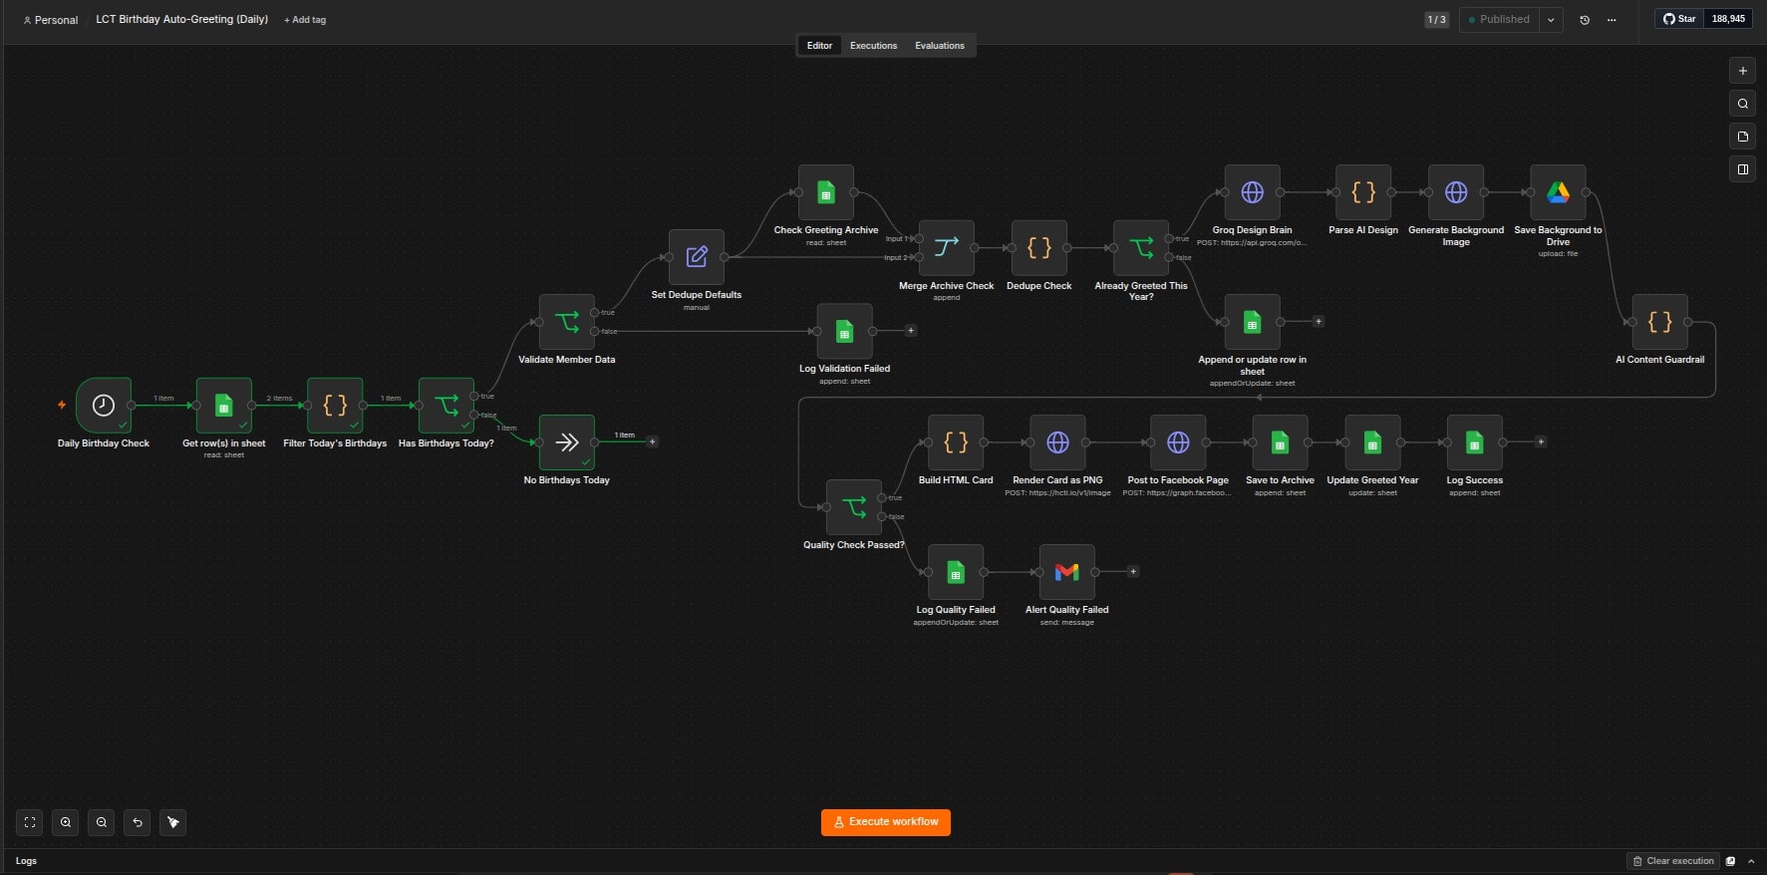Click the GitHub Star button
Image resolution: width=1767 pixels, height=875 pixels.
tap(1680, 19)
